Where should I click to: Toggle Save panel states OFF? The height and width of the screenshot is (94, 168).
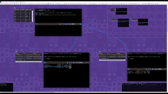pos(93,4)
